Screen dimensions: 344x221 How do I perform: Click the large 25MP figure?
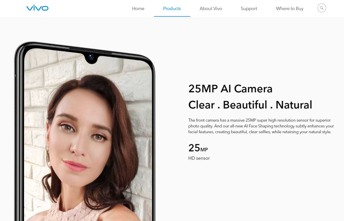click(198, 148)
